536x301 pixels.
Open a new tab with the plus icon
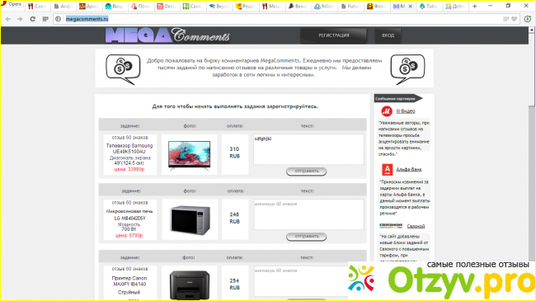[x=474, y=6]
